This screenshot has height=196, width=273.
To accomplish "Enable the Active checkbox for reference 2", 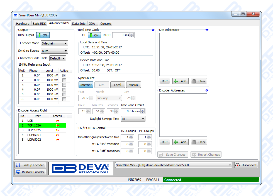I will (64, 80).
